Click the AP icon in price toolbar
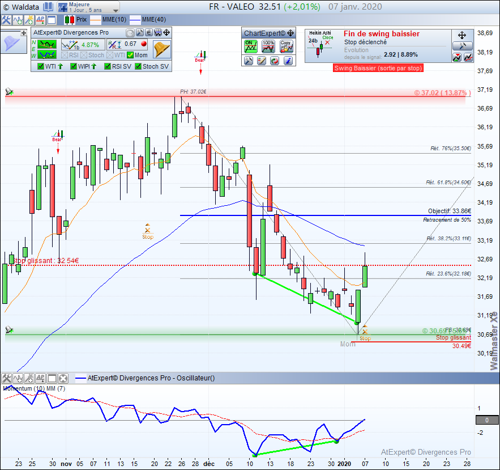Screen dimensions: 500x470 [40, 20]
